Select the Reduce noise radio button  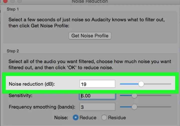(x=76, y=117)
